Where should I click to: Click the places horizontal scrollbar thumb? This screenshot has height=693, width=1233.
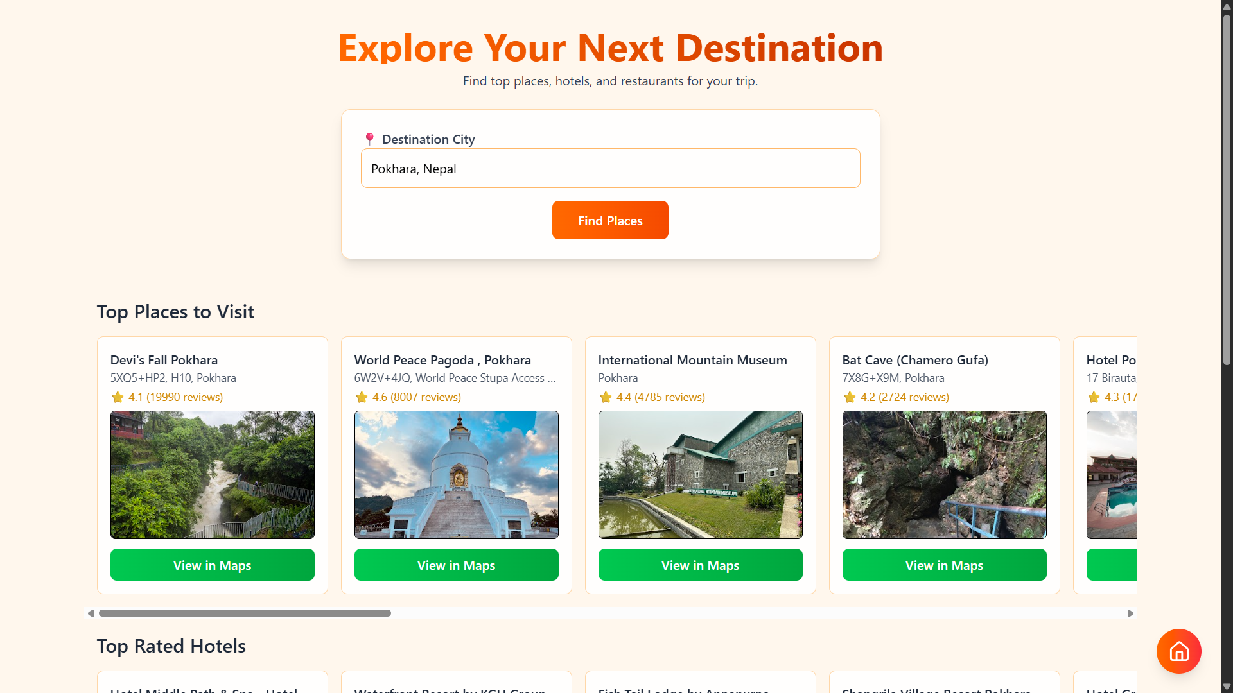pyautogui.click(x=245, y=613)
